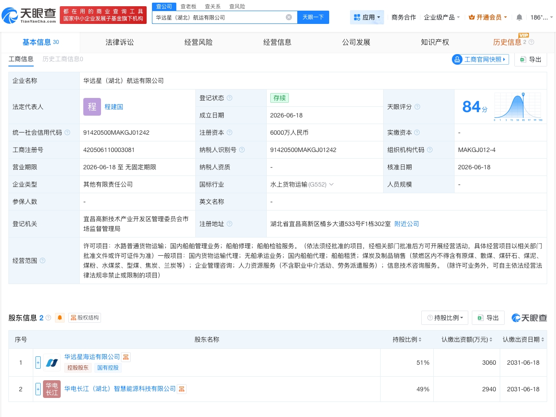This screenshot has width=556, height=417.
Task: Open equity structure icon beside 华远星海运有限公司
Action: (126, 357)
